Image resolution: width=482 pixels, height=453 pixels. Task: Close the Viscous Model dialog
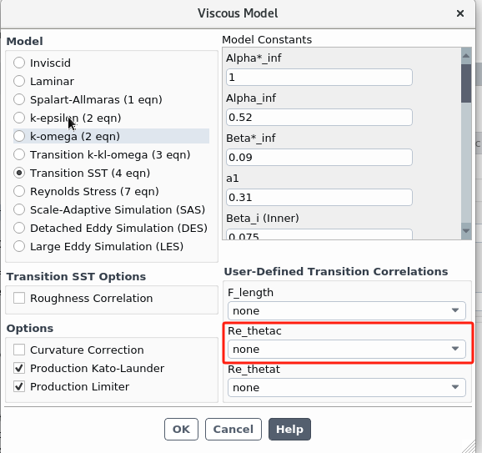[459, 13]
